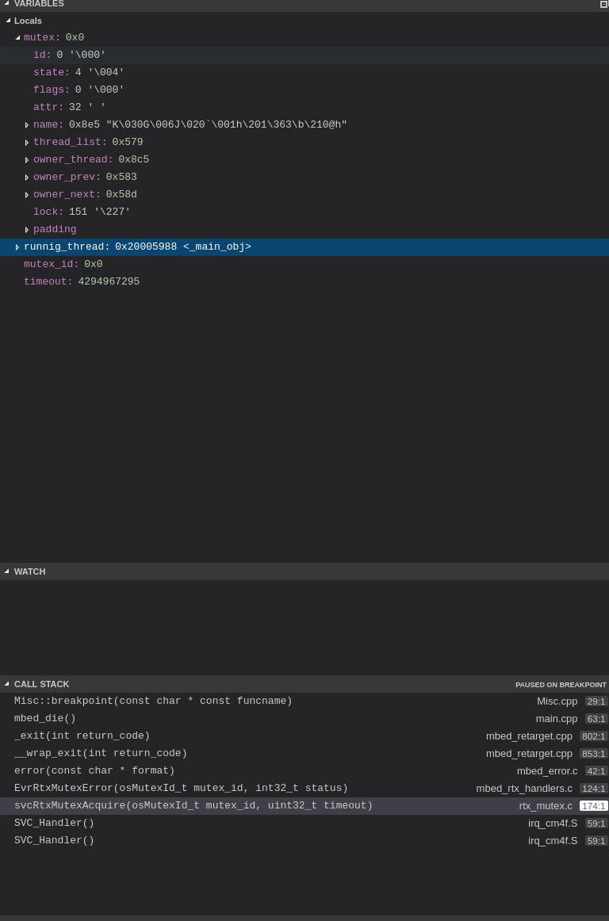The image size is (609, 921).
Task: Collapse the mutex variable node
Action: click(17, 37)
